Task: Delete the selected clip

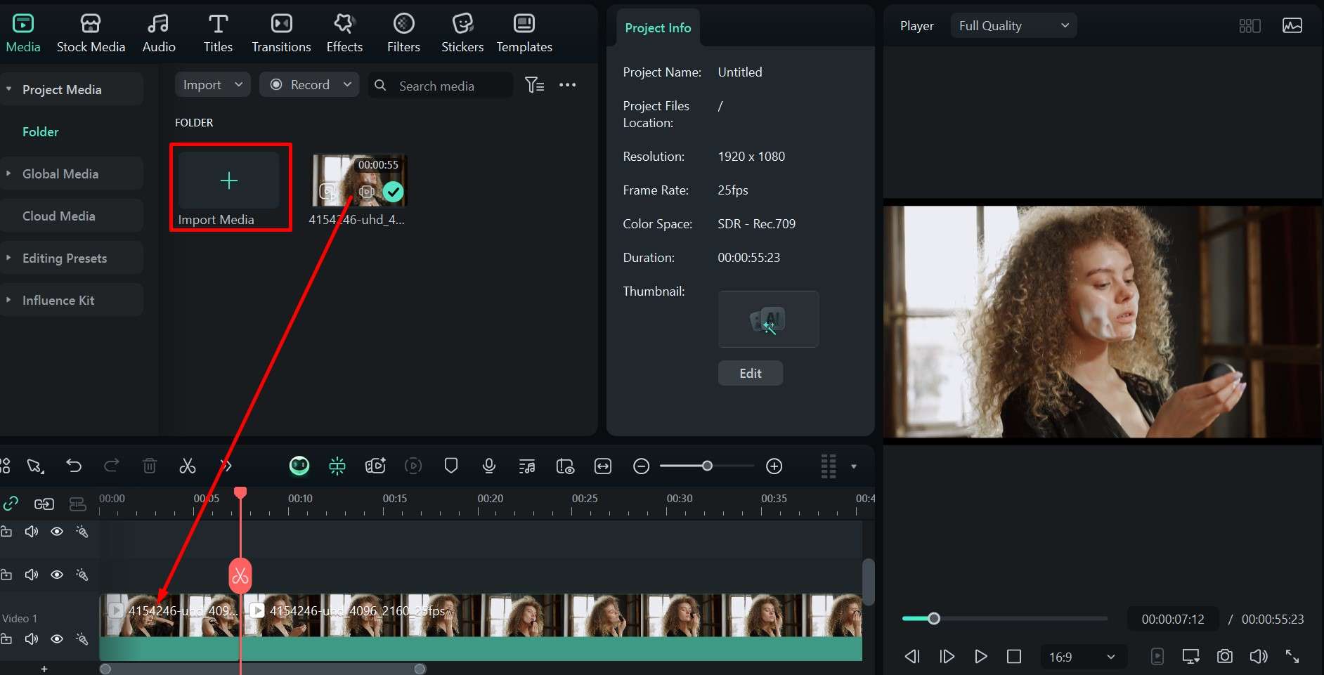Action: pyautogui.click(x=150, y=466)
